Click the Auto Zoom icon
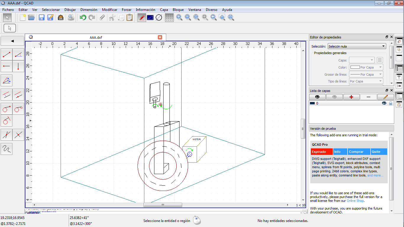The image size is (404, 227). [x=196, y=17]
